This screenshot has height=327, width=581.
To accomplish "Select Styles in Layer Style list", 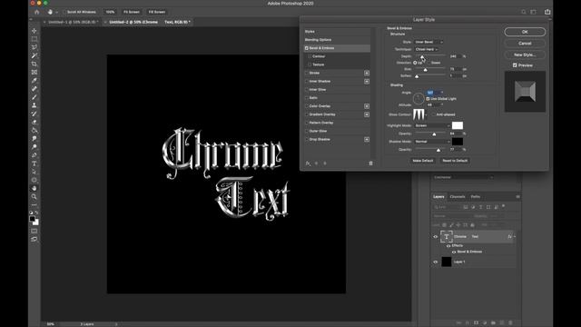I will (x=310, y=32).
